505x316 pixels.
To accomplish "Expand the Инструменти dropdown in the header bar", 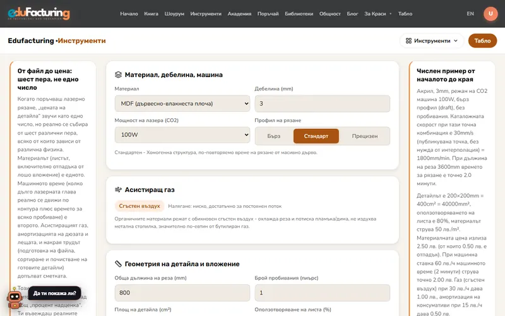I will pyautogui.click(x=432, y=40).
